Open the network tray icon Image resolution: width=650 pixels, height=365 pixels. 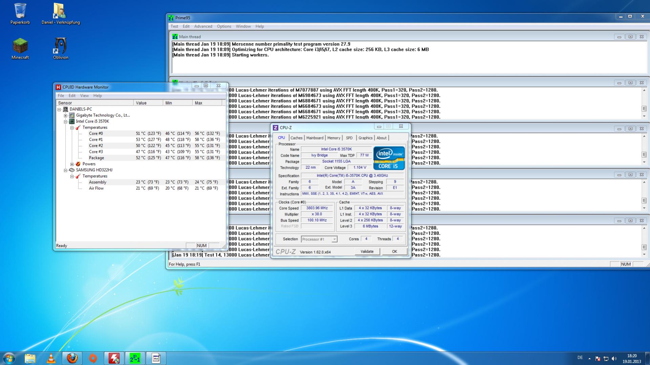[x=606, y=359]
